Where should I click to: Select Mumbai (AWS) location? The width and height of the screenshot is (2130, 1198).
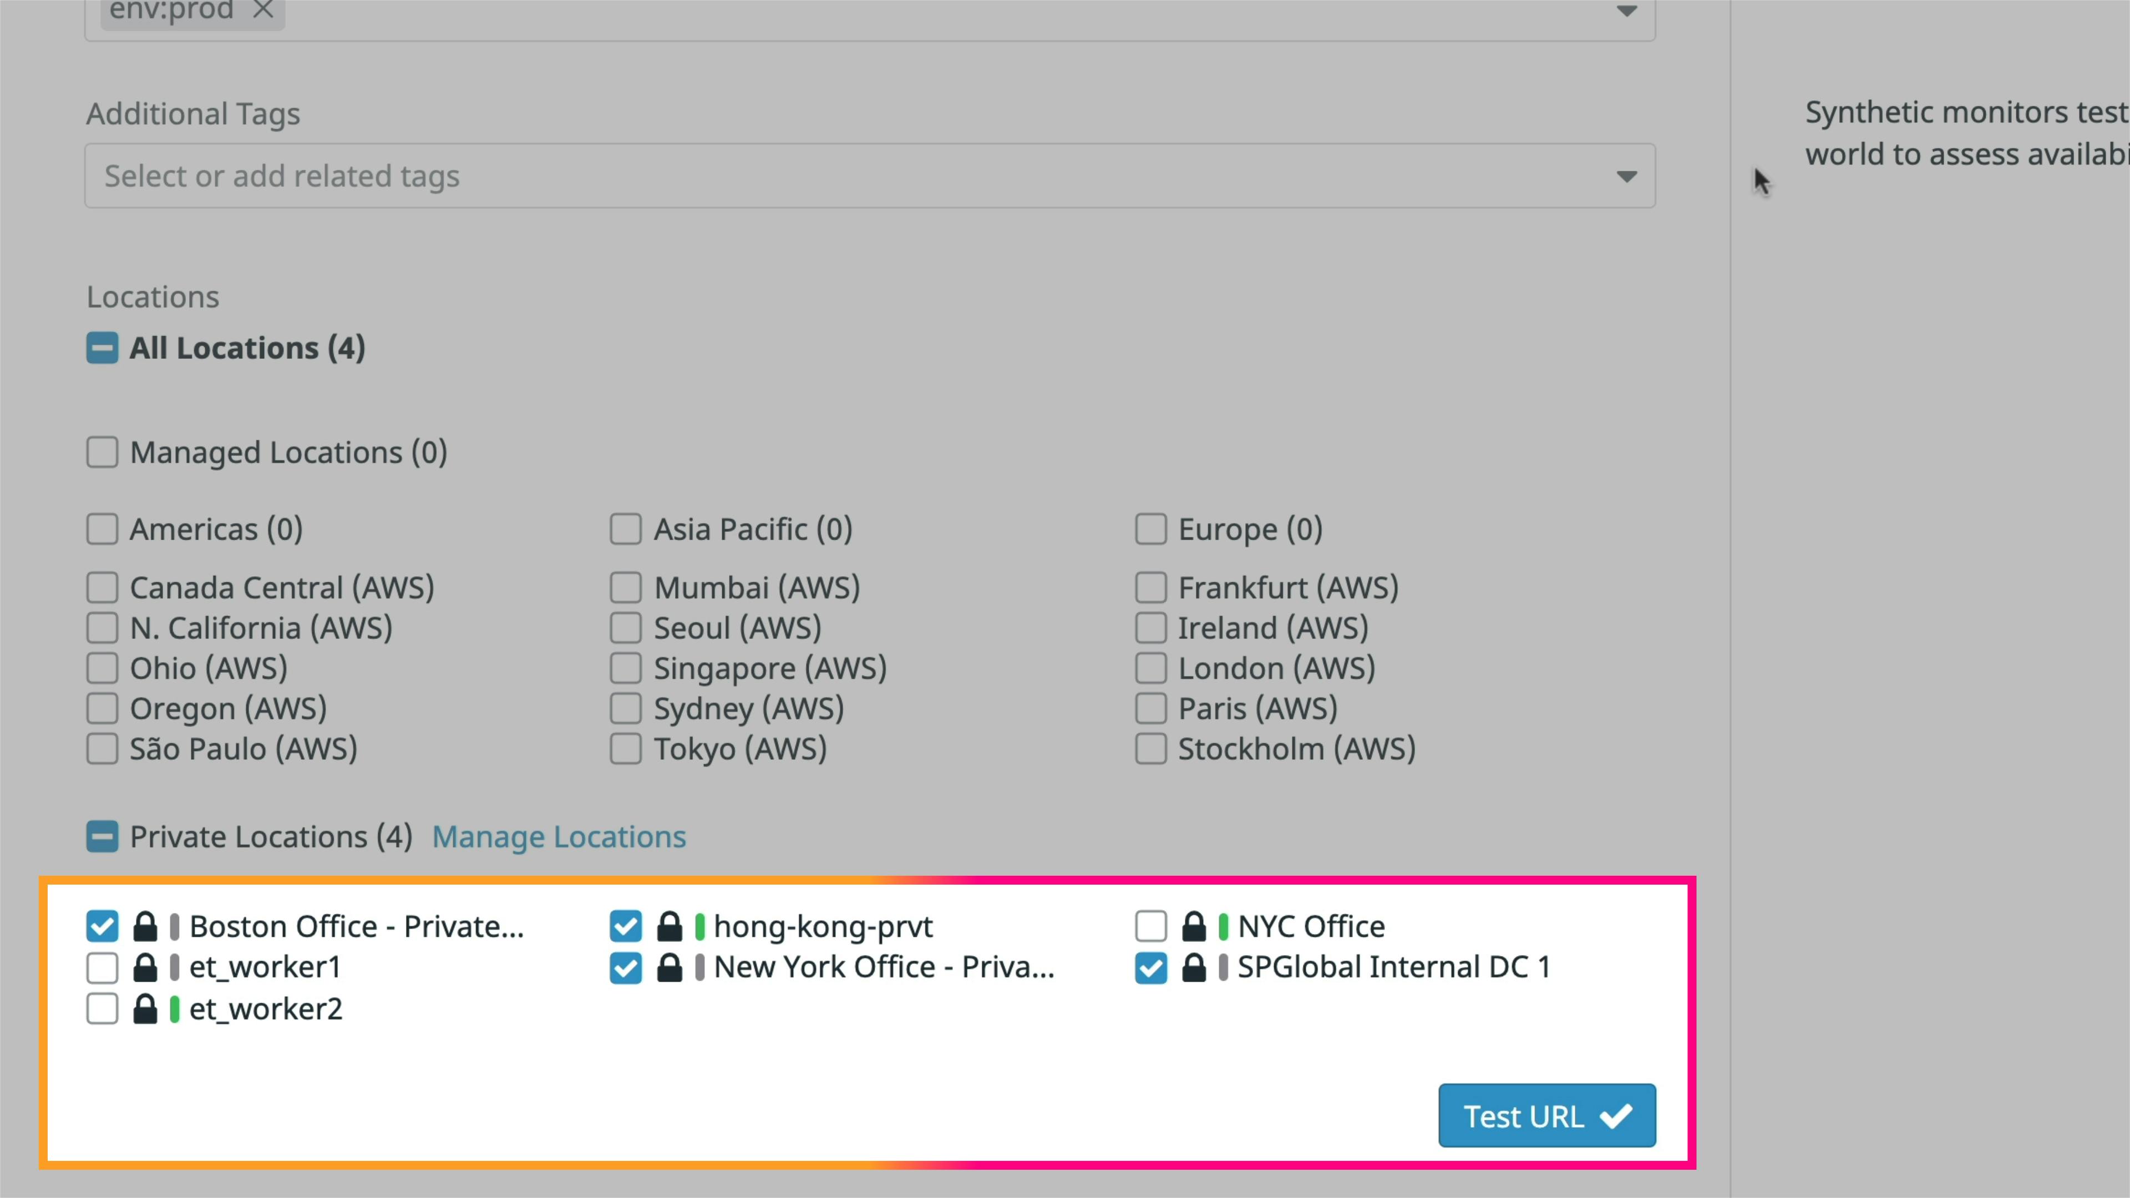point(626,588)
